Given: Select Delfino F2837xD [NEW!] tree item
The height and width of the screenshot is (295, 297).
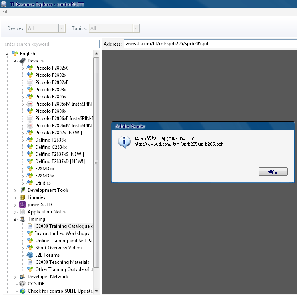Looking at the screenshot, I should pyautogui.click(x=60, y=161).
